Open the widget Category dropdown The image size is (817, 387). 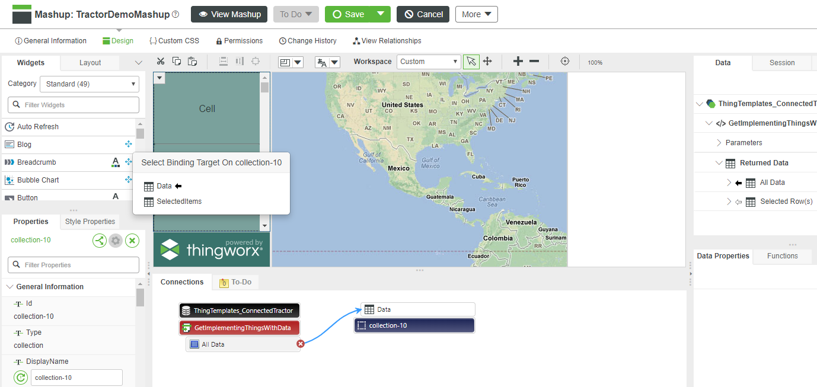[90, 84]
